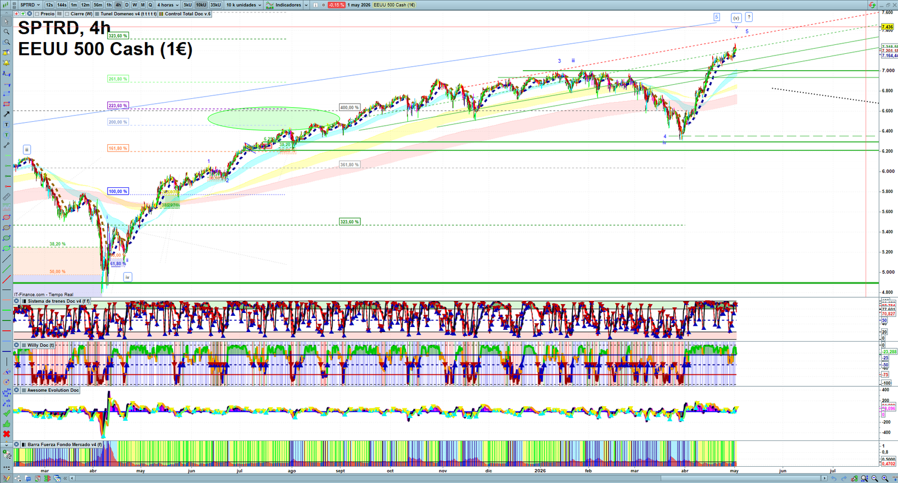Open the SPTRD symbol dropdown
The width and height of the screenshot is (898, 483).
tap(30, 5)
